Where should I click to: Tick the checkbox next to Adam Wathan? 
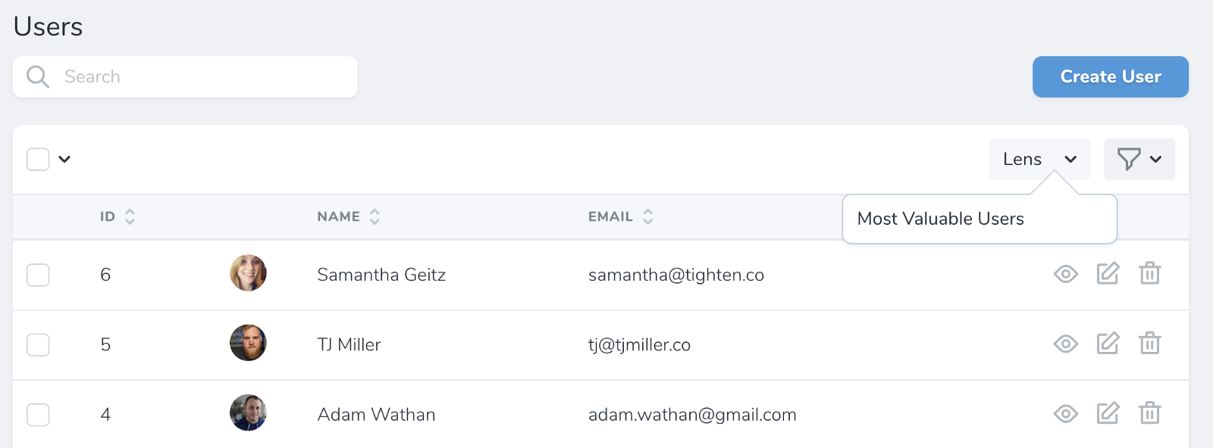(x=38, y=415)
